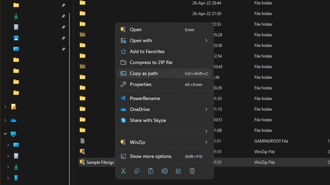Expand the WinZip submenu
This screenshot has width=330, height=185.
(x=206, y=142)
